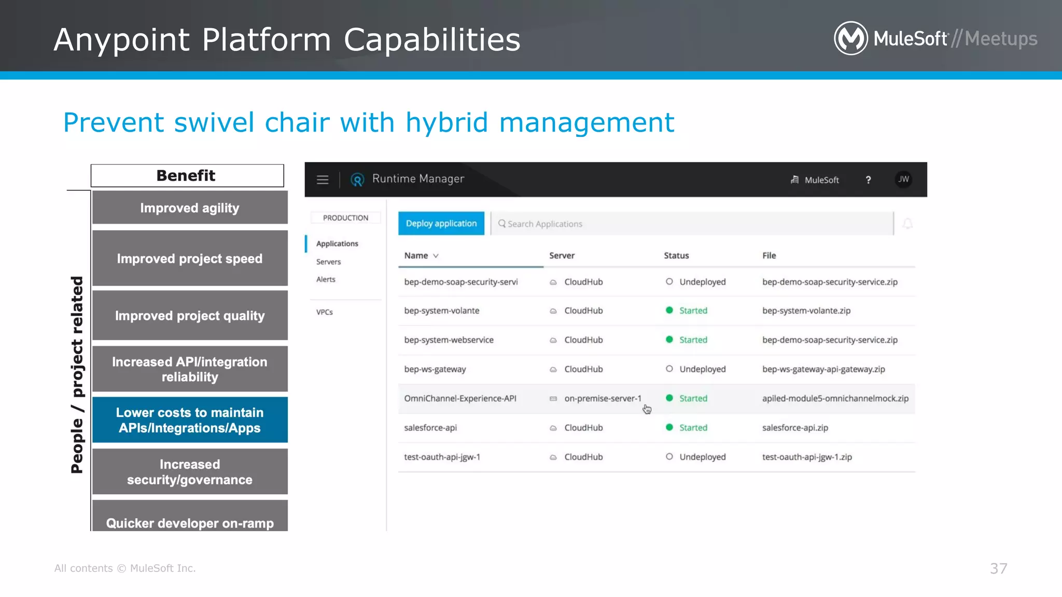
Task: Click the Improved project quality box
Action: [x=190, y=315]
